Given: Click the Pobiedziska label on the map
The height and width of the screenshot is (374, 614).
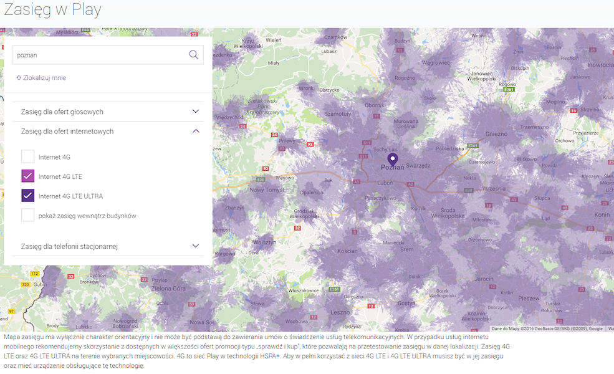Looking at the screenshot, I should coord(449,149).
